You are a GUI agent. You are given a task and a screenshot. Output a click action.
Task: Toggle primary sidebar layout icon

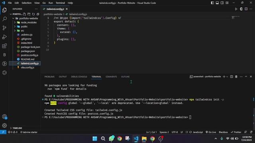pyautogui.click(x=212, y=3)
